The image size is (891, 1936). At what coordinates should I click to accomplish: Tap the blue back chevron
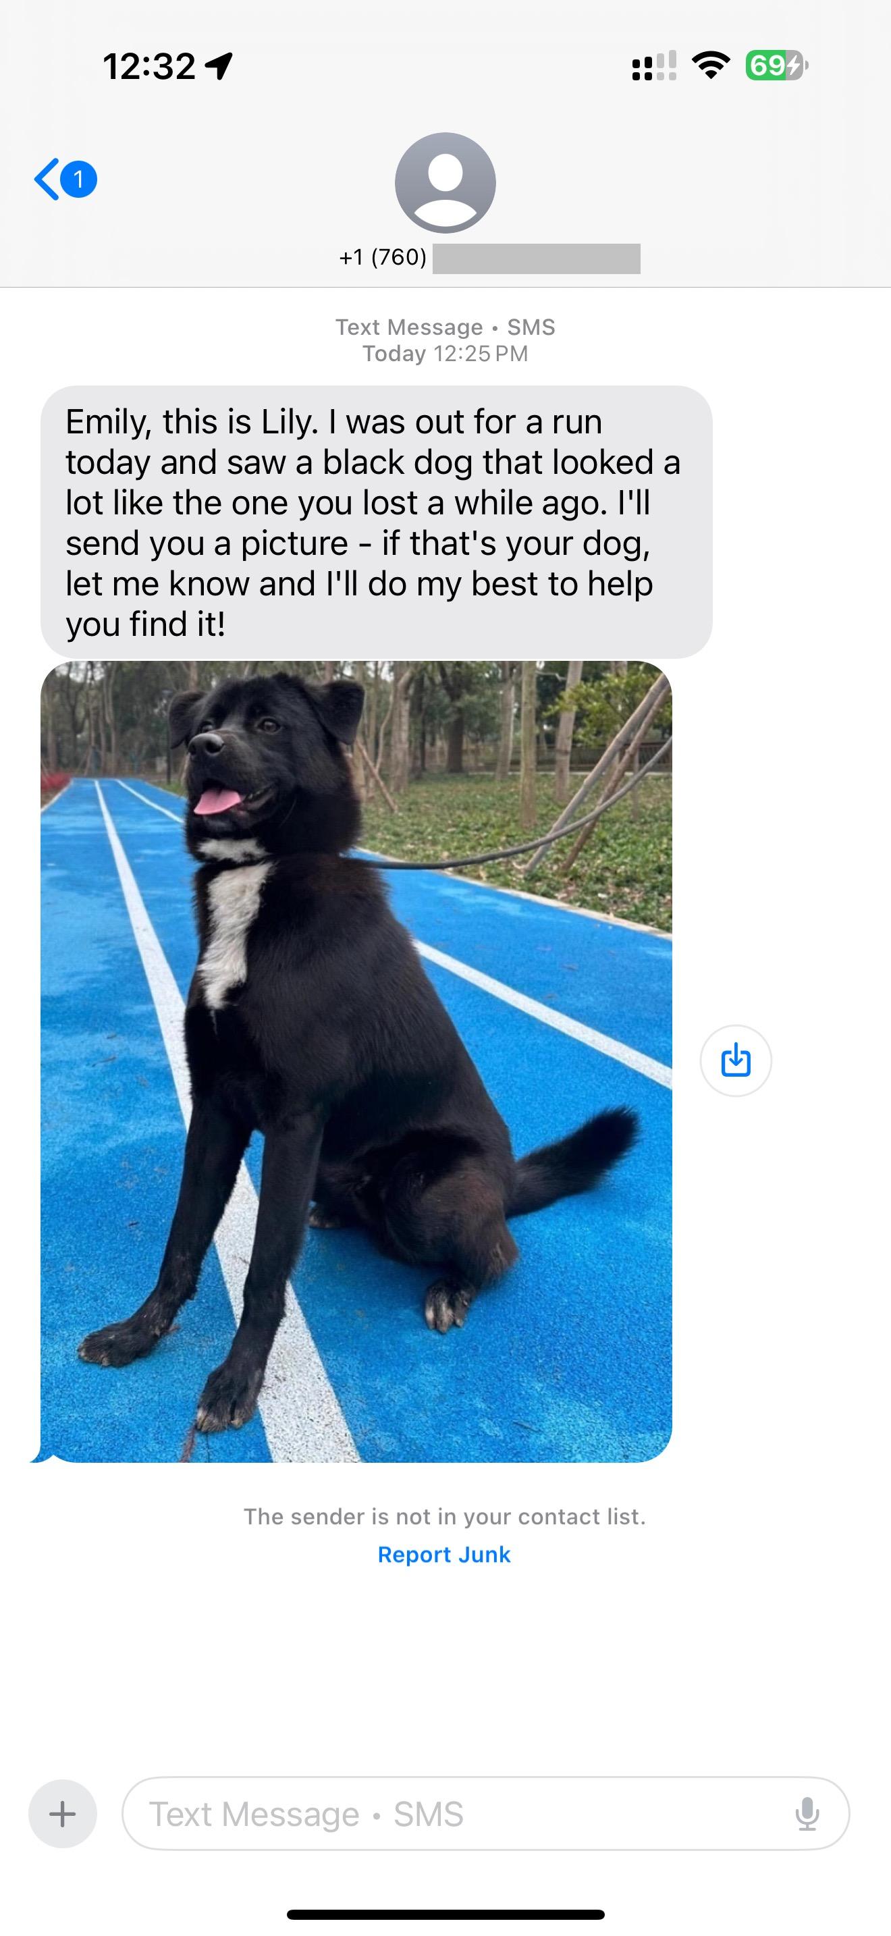click(47, 180)
